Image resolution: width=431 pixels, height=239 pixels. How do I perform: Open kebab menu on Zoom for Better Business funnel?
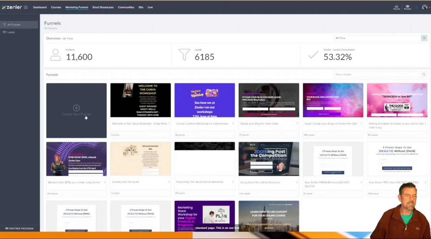click(x=297, y=182)
